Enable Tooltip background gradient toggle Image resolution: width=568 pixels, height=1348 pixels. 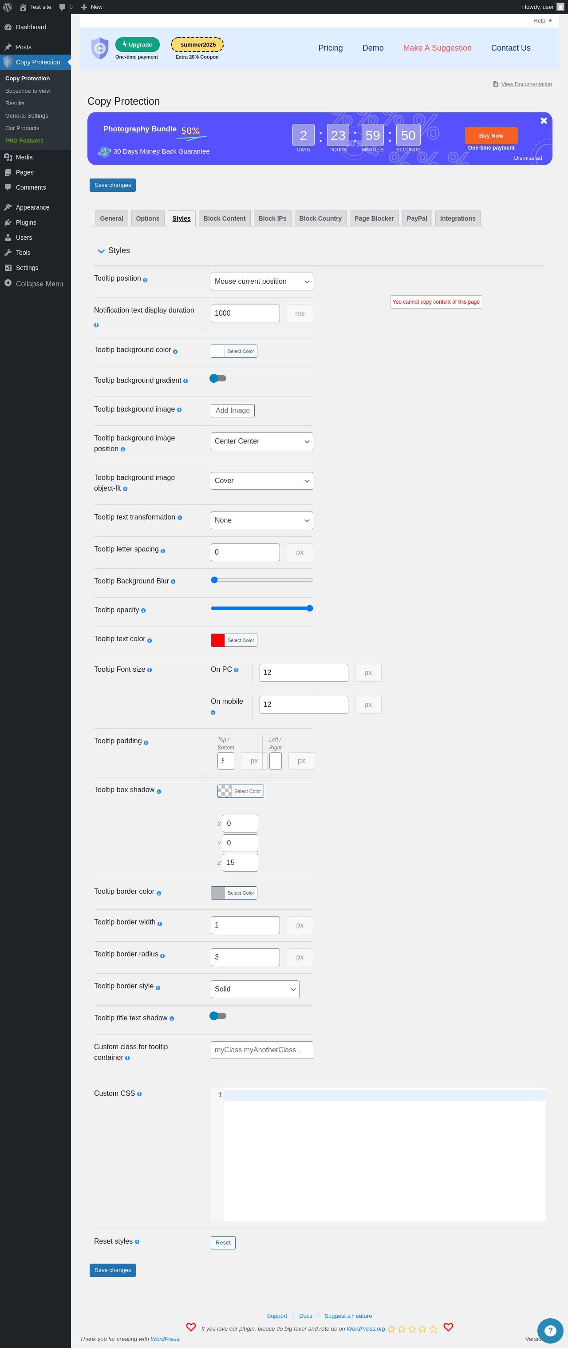tap(217, 378)
